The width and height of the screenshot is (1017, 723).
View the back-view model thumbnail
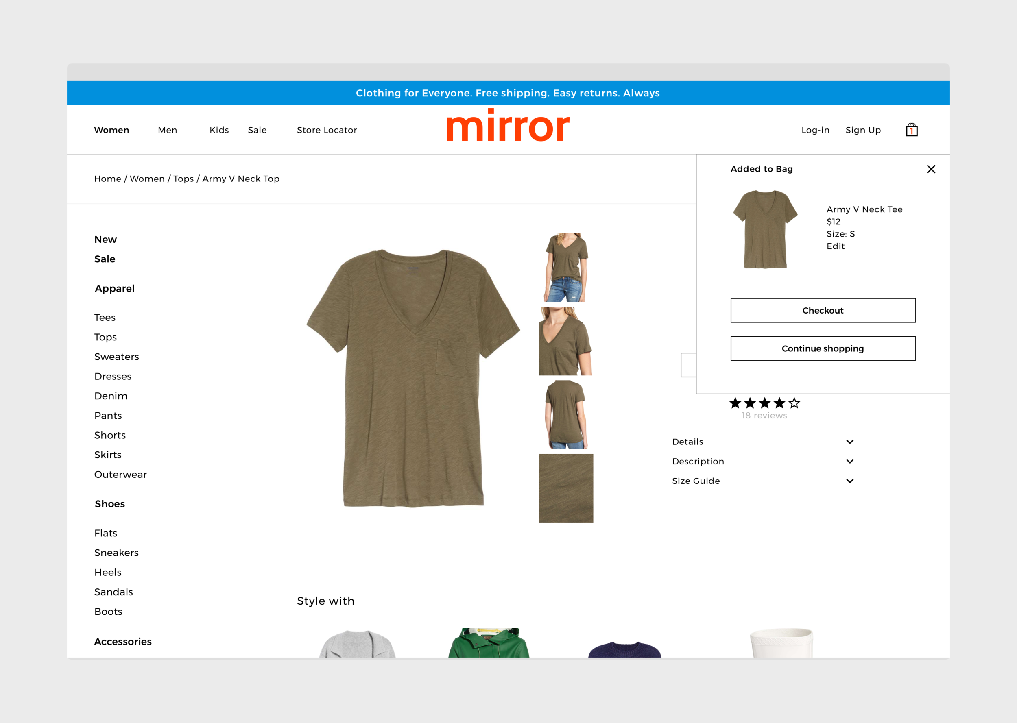(565, 414)
